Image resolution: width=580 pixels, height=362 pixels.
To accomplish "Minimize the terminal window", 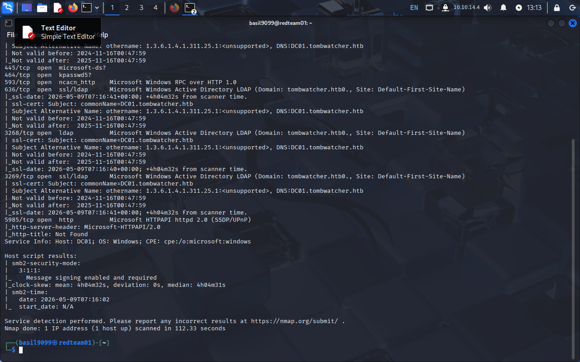I will [551, 23].
